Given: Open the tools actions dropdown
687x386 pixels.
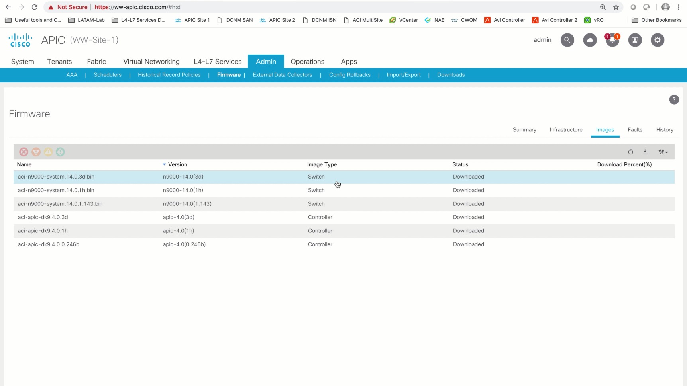Looking at the screenshot, I should (663, 152).
